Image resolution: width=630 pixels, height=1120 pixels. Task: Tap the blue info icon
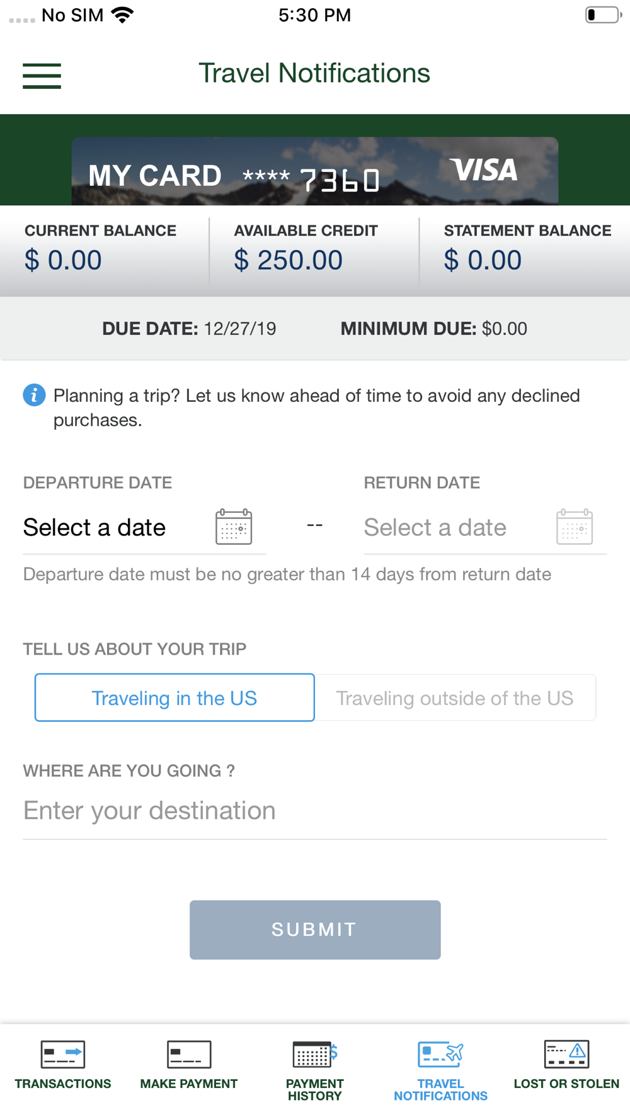click(x=34, y=395)
